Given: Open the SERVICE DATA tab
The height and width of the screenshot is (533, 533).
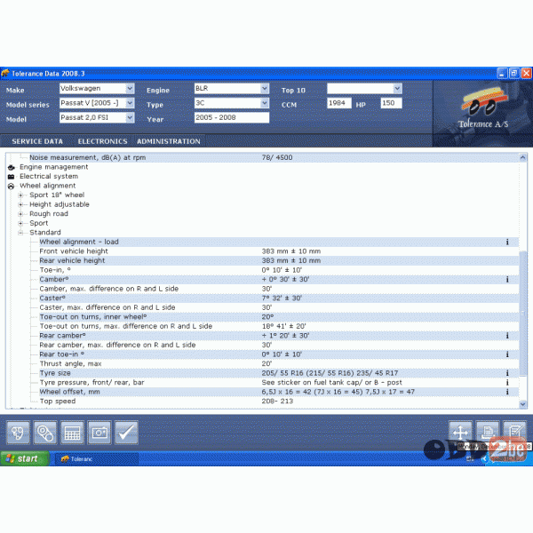Looking at the screenshot, I should [37, 141].
